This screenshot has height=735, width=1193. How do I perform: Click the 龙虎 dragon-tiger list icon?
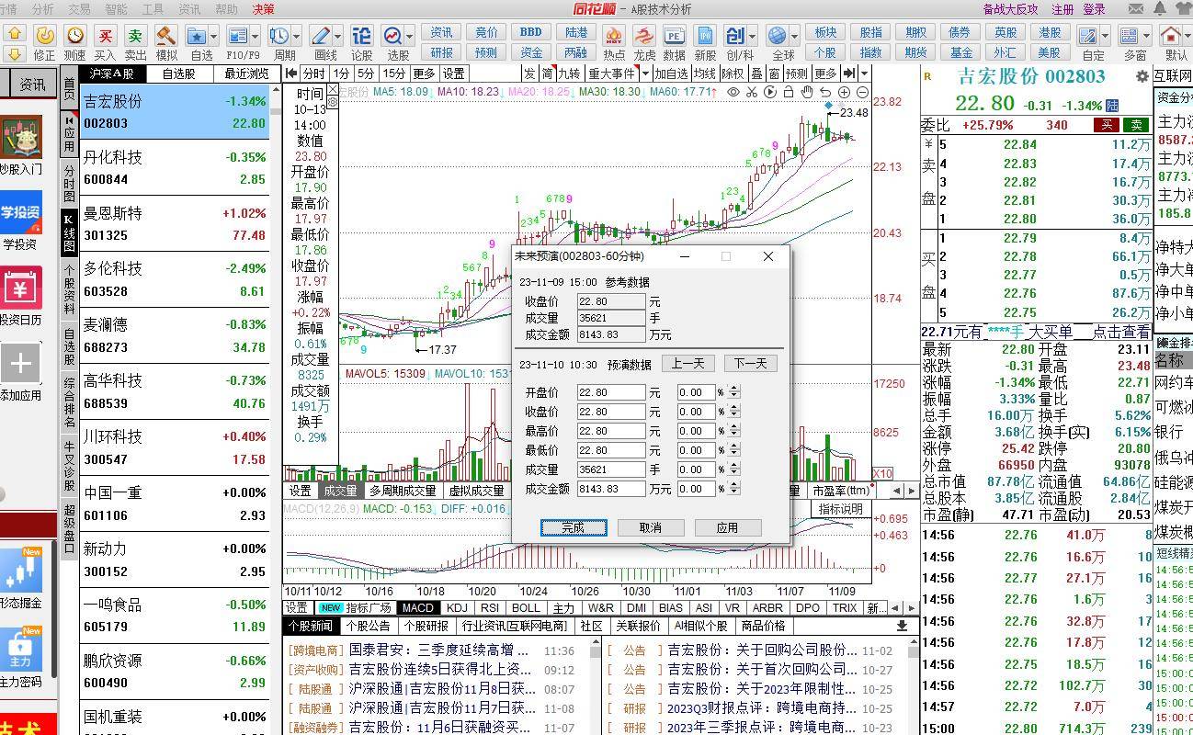pyautogui.click(x=644, y=35)
